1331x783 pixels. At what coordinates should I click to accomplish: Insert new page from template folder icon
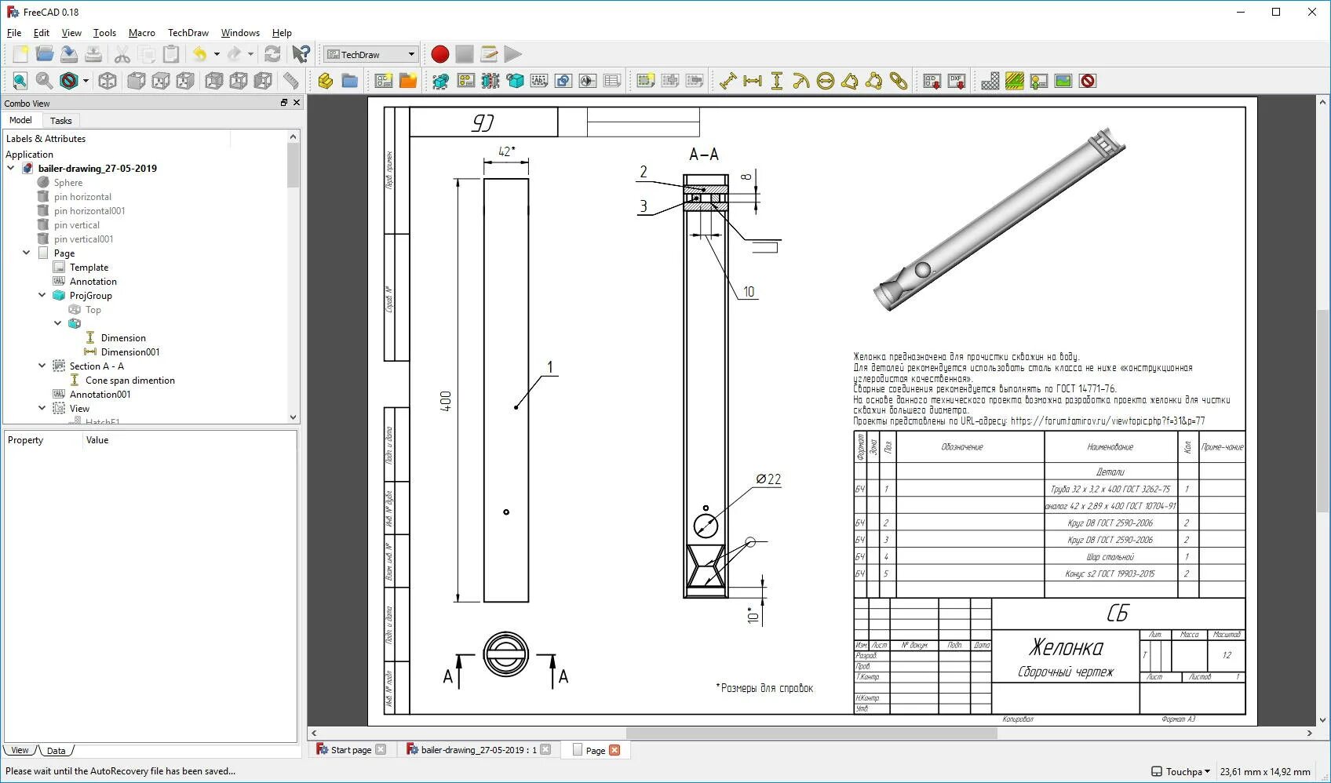tap(407, 81)
